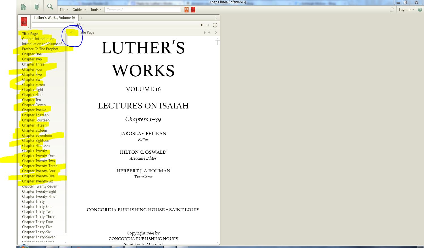Click the Title Page locator text

[87, 32]
